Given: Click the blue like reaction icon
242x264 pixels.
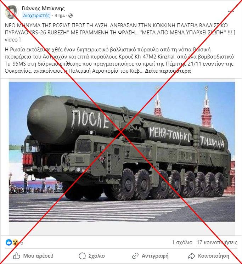Looking at the screenshot, I should (9, 242).
